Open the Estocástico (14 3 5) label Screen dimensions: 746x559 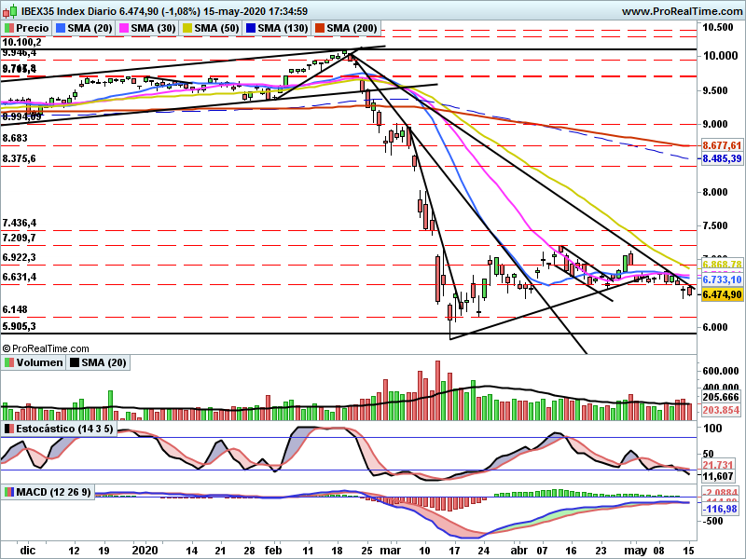(x=64, y=429)
